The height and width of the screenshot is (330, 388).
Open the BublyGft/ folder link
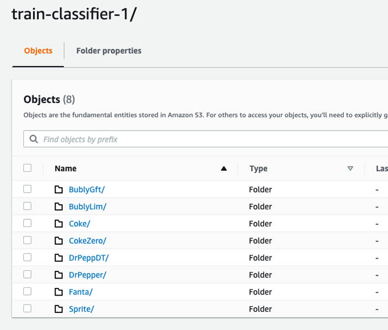(87, 189)
